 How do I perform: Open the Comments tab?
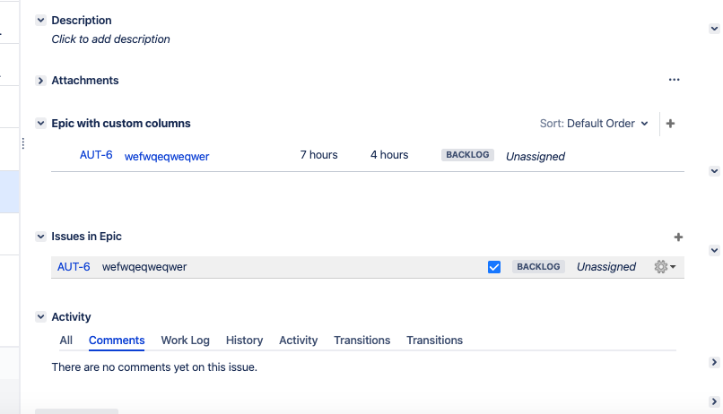point(117,341)
